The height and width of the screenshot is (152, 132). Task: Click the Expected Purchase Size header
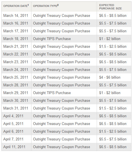coord(111,7)
